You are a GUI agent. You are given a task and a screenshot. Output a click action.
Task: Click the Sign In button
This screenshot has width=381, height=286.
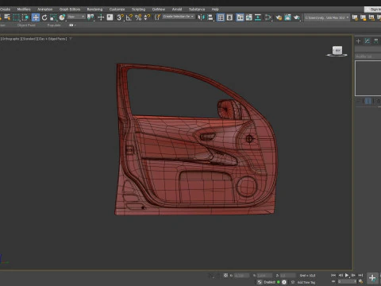tap(373, 10)
